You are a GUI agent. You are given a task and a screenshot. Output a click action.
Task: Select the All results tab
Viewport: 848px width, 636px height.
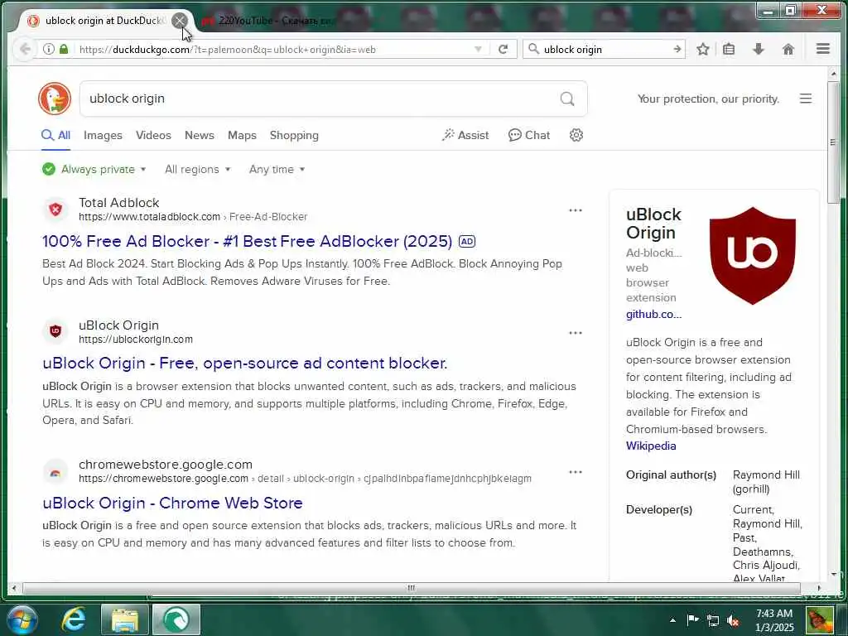56,135
